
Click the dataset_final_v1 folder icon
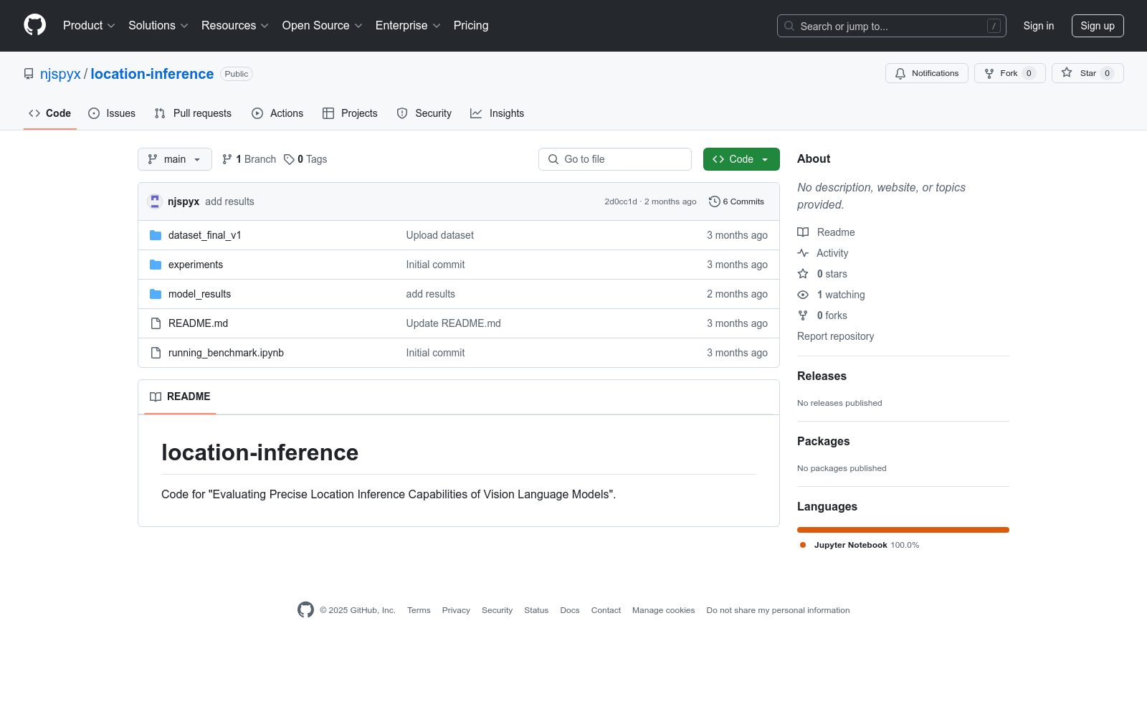[156, 235]
